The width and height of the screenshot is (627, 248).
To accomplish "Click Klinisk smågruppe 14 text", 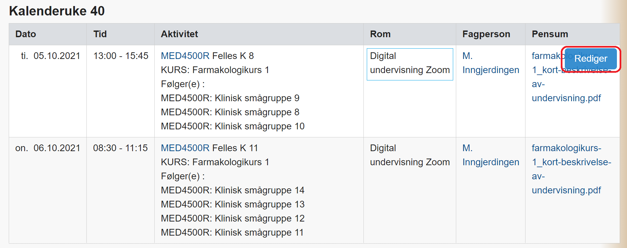I will click(260, 190).
